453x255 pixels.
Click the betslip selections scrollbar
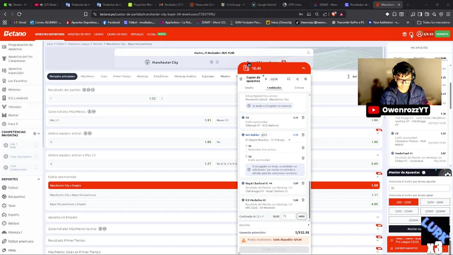pyautogui.click(x=310, y=200)
